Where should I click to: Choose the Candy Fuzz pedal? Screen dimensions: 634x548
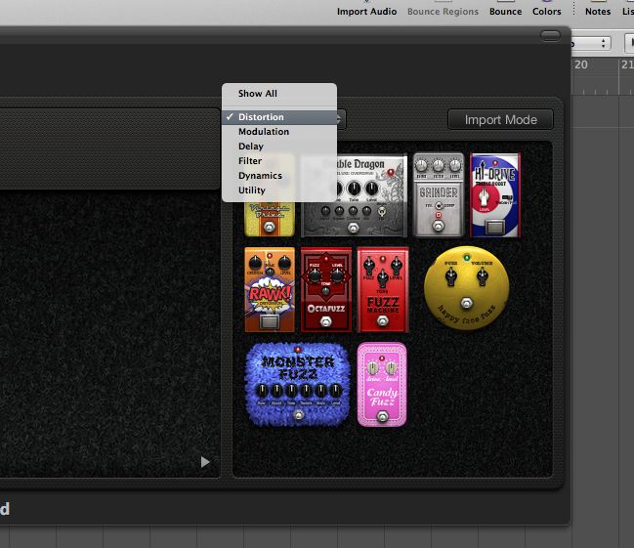[382, 385]
